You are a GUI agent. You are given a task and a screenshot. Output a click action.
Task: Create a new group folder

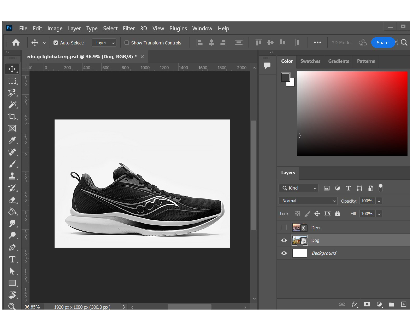pyautogui.click(x=391, y=304)
